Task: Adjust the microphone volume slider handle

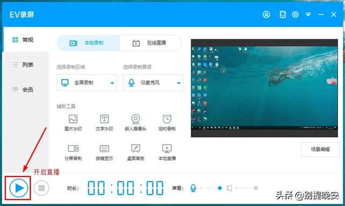Action: pyautogui.click(x=219, y=188)
